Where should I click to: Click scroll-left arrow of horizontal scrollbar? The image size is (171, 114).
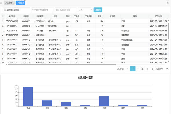coord(6,64)
